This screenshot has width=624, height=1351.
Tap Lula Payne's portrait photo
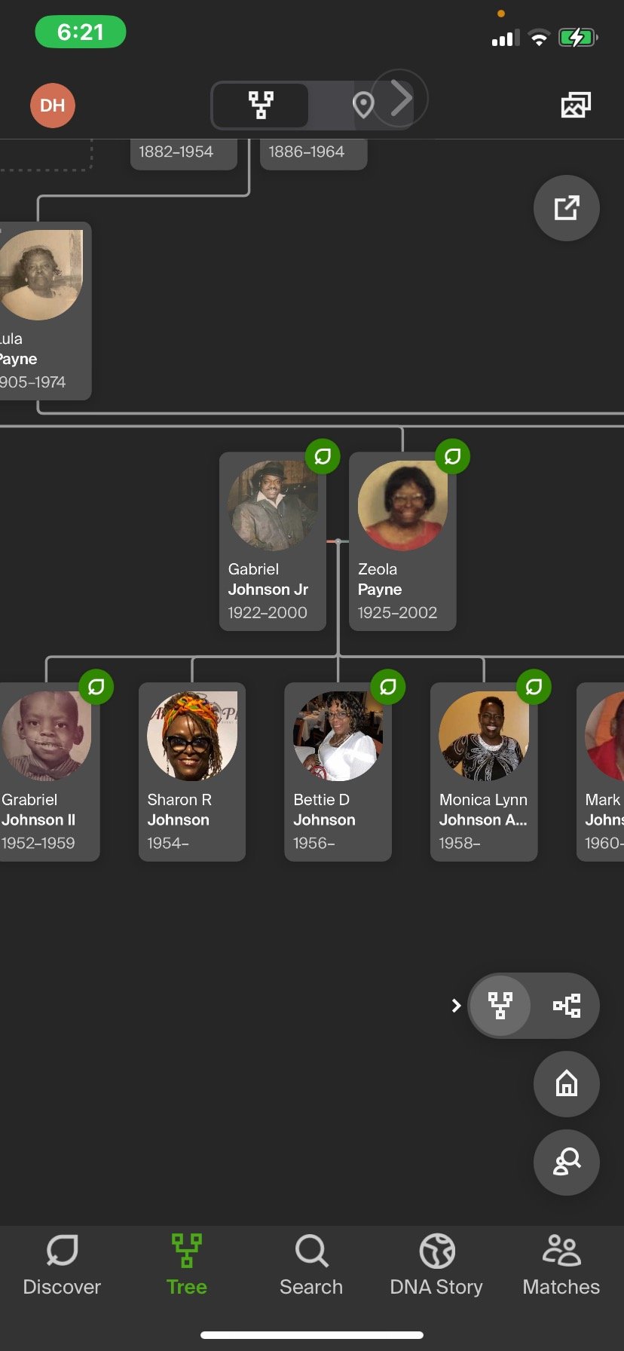coord(41,275)
